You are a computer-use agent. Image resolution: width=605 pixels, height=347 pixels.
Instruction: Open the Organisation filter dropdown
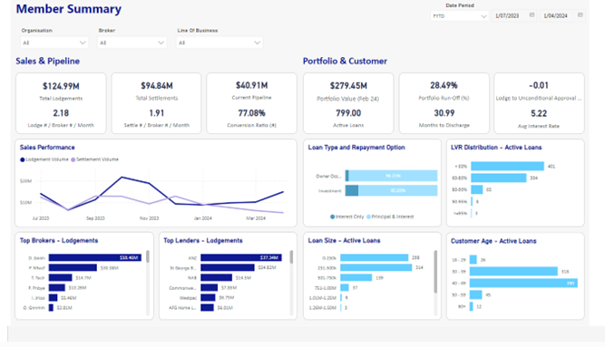[54, 43]
